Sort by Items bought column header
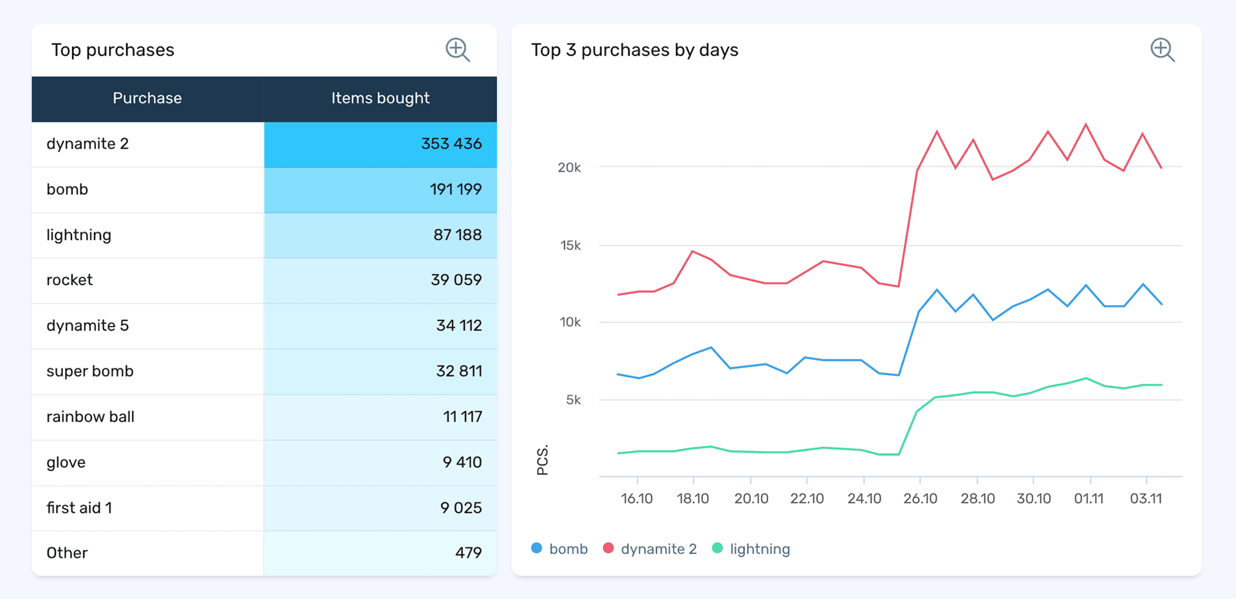The height and width of the screenshot is (599, 1236). coord(380,98)
